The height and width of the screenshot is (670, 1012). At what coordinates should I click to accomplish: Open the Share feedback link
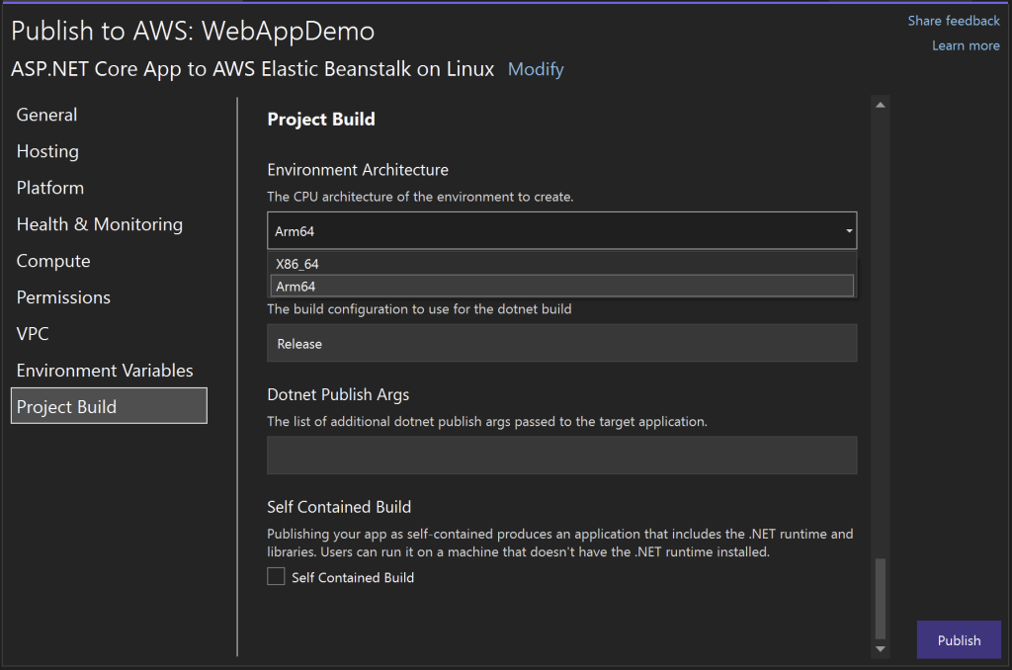click(953, 20)
